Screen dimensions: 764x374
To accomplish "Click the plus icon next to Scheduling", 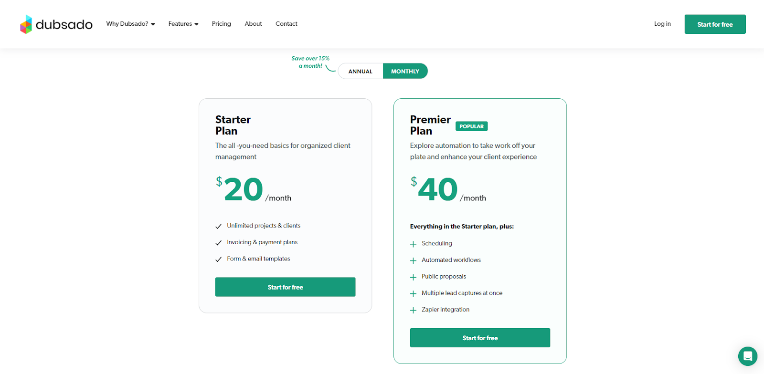I will 413,244.
